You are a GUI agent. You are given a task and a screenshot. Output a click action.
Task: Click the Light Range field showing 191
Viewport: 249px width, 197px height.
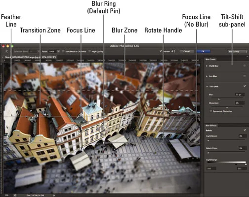[x=211, y=168]
